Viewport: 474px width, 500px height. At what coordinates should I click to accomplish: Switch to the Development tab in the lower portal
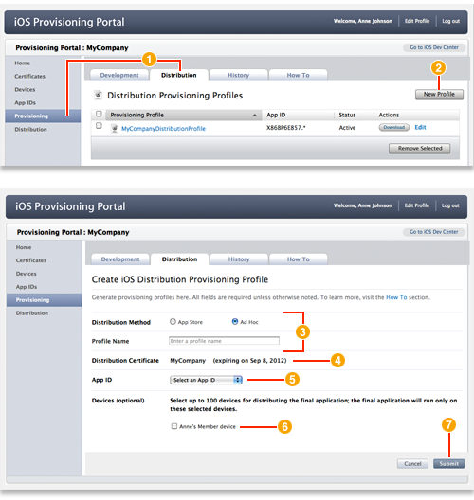pyautogui.click(x=120, y=259)
